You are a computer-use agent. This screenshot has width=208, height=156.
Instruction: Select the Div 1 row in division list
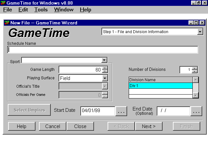tap(161, 86)
